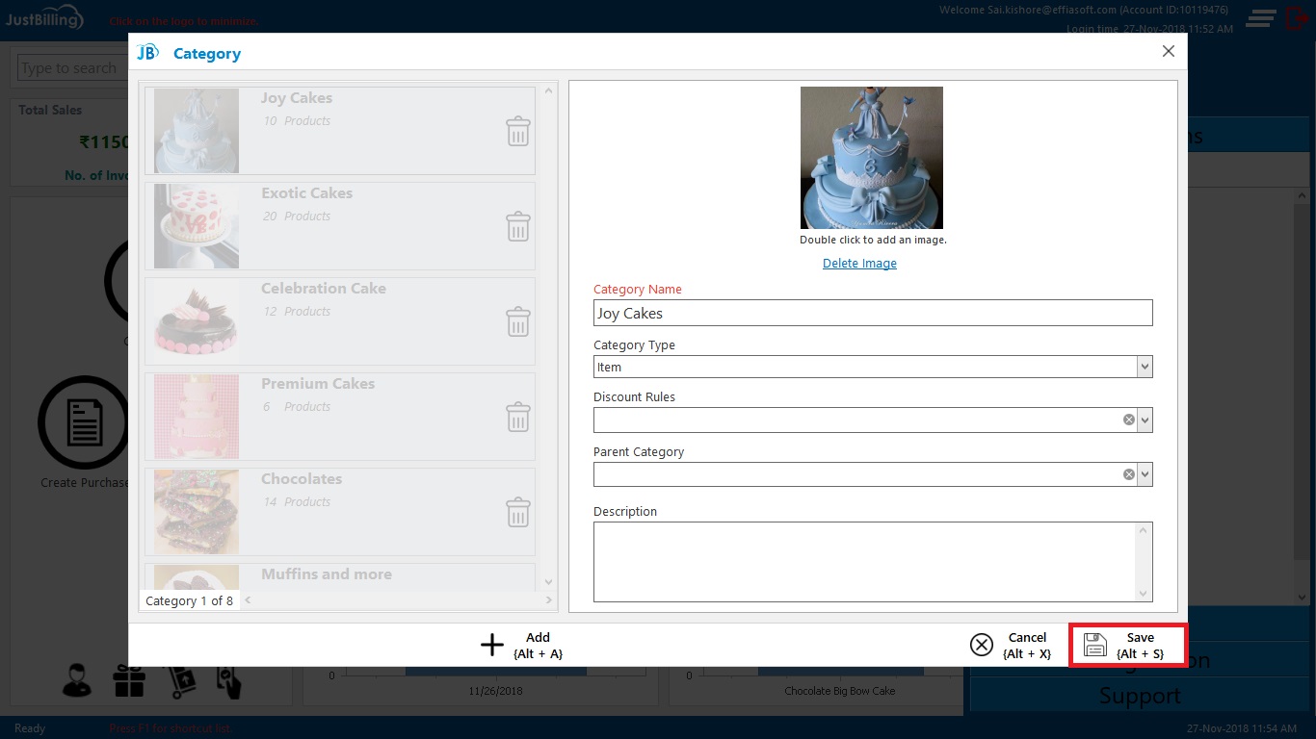
Task: Click the right arrow of horizontal list scrollbar
Action: pos(549,600)
